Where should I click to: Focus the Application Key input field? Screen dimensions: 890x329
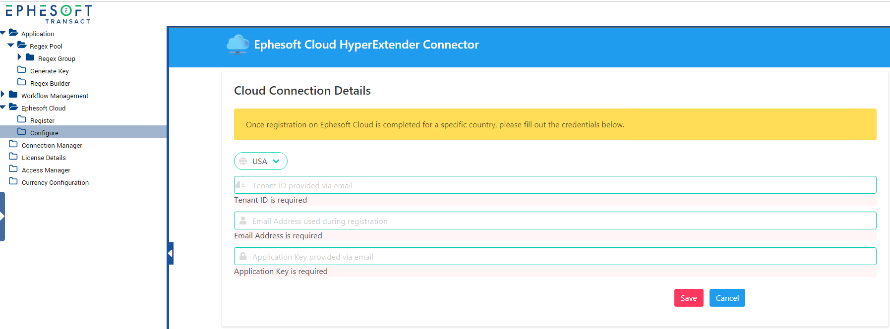coord(555,256)
